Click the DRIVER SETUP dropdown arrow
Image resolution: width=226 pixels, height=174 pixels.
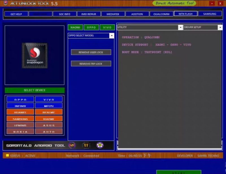point(220,27)
